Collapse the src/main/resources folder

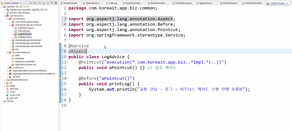(7, 53)
